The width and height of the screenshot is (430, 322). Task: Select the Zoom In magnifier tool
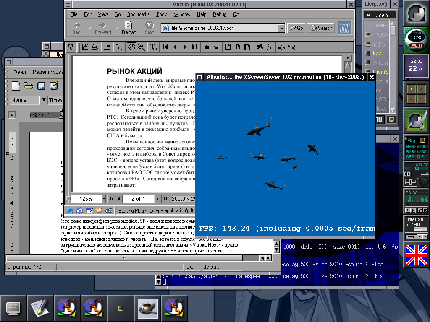(142, 47)
